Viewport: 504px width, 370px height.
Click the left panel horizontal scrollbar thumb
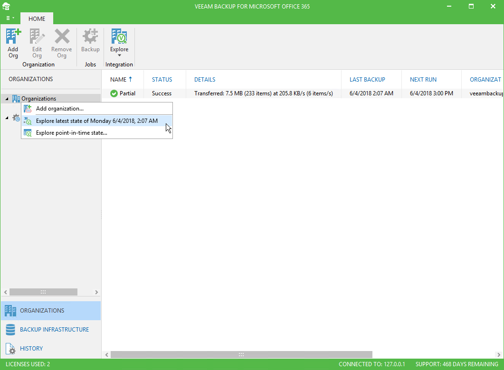point(43,292)
